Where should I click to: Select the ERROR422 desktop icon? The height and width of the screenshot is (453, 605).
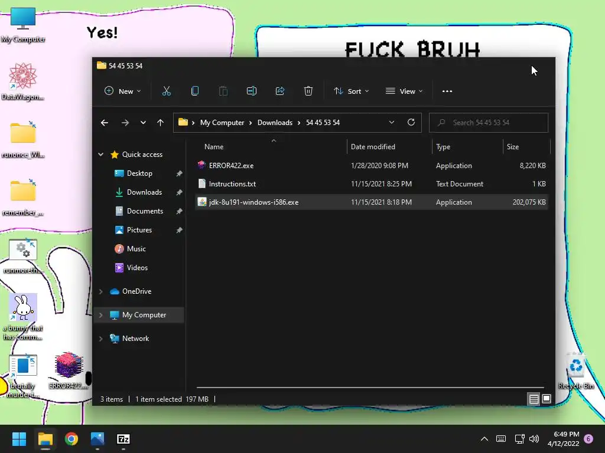click(69, 370)
